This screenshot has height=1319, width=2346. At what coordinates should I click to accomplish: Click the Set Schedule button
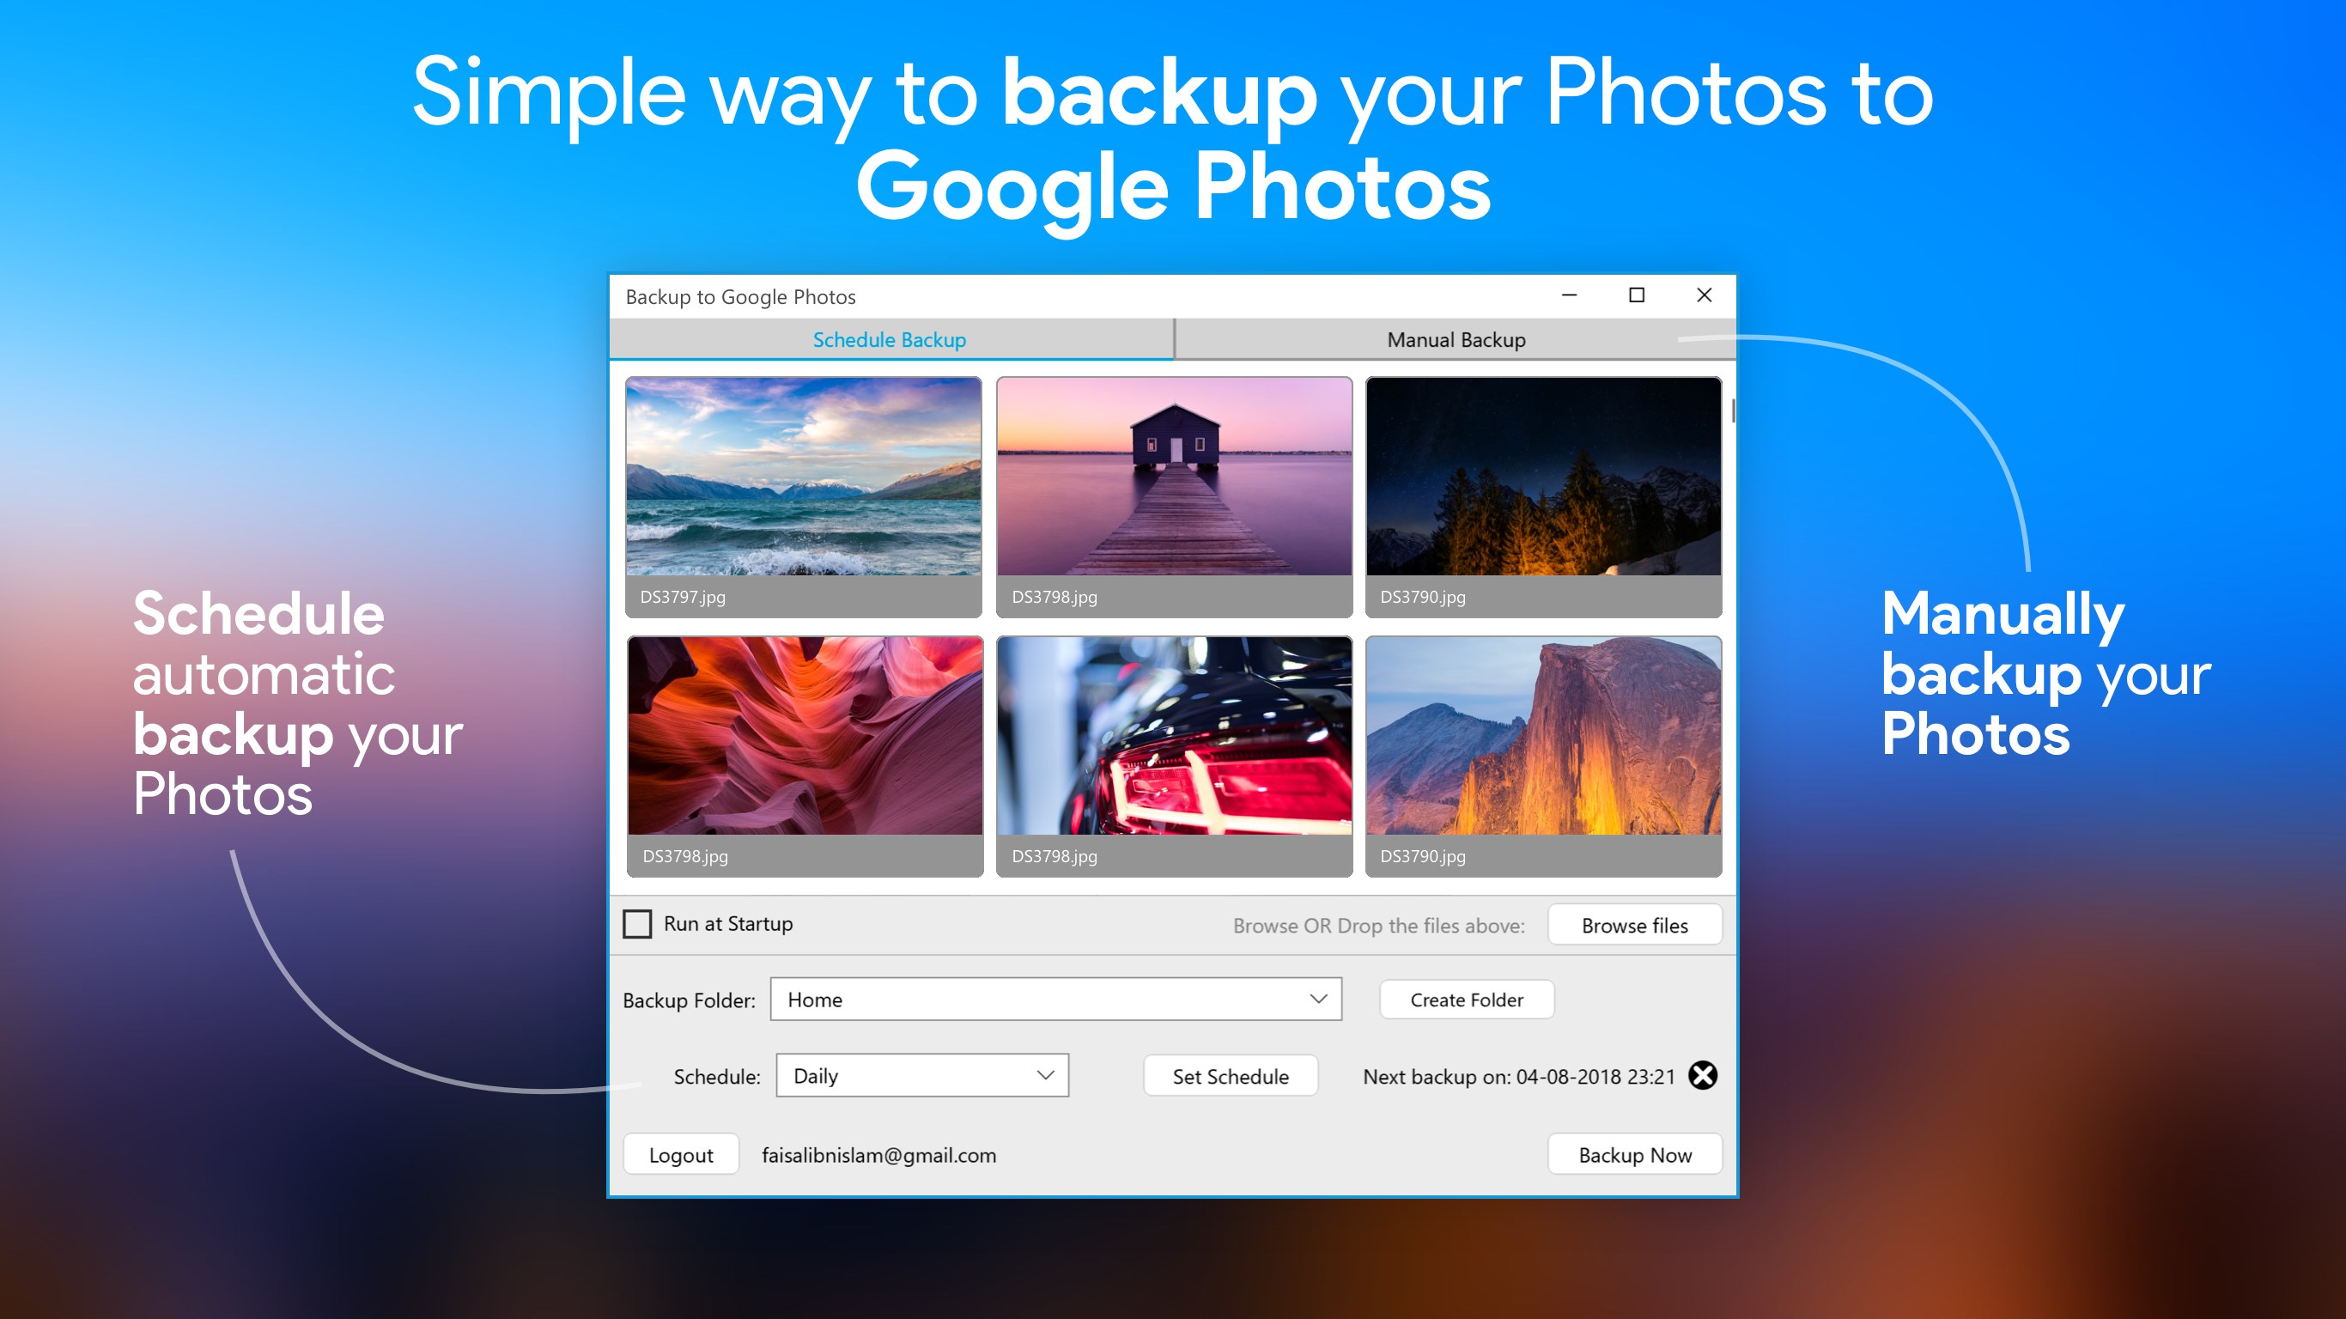[1230, 1077]
